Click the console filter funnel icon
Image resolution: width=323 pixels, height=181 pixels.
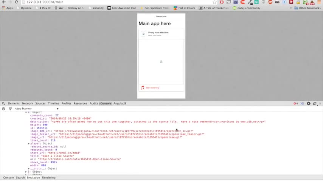click(x=10, y=109)
